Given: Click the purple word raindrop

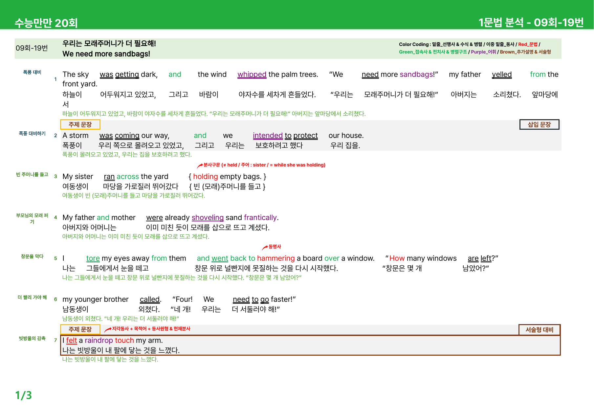Looking at the screenshot, I should (99, 341).
